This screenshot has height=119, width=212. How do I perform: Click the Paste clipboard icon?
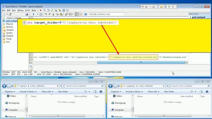pos(61,14)
